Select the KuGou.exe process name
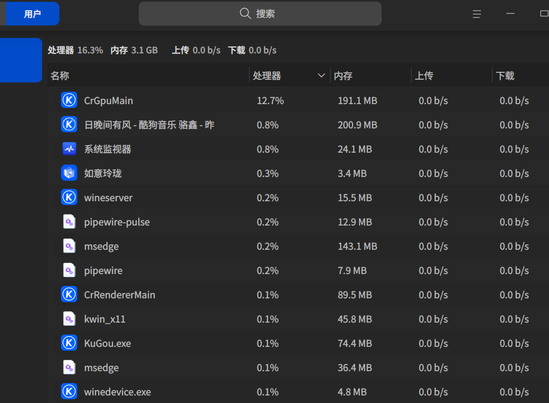549x403 pixels. [107, 344]
